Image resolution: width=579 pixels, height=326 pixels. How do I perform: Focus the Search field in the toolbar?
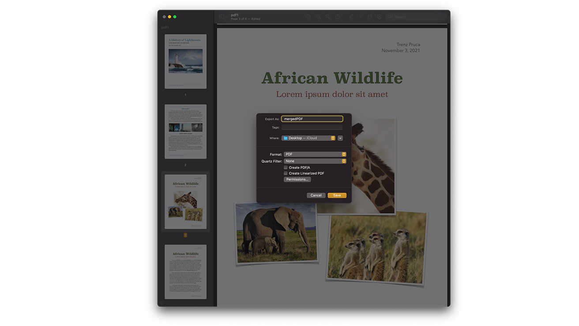tap(416, 17)
